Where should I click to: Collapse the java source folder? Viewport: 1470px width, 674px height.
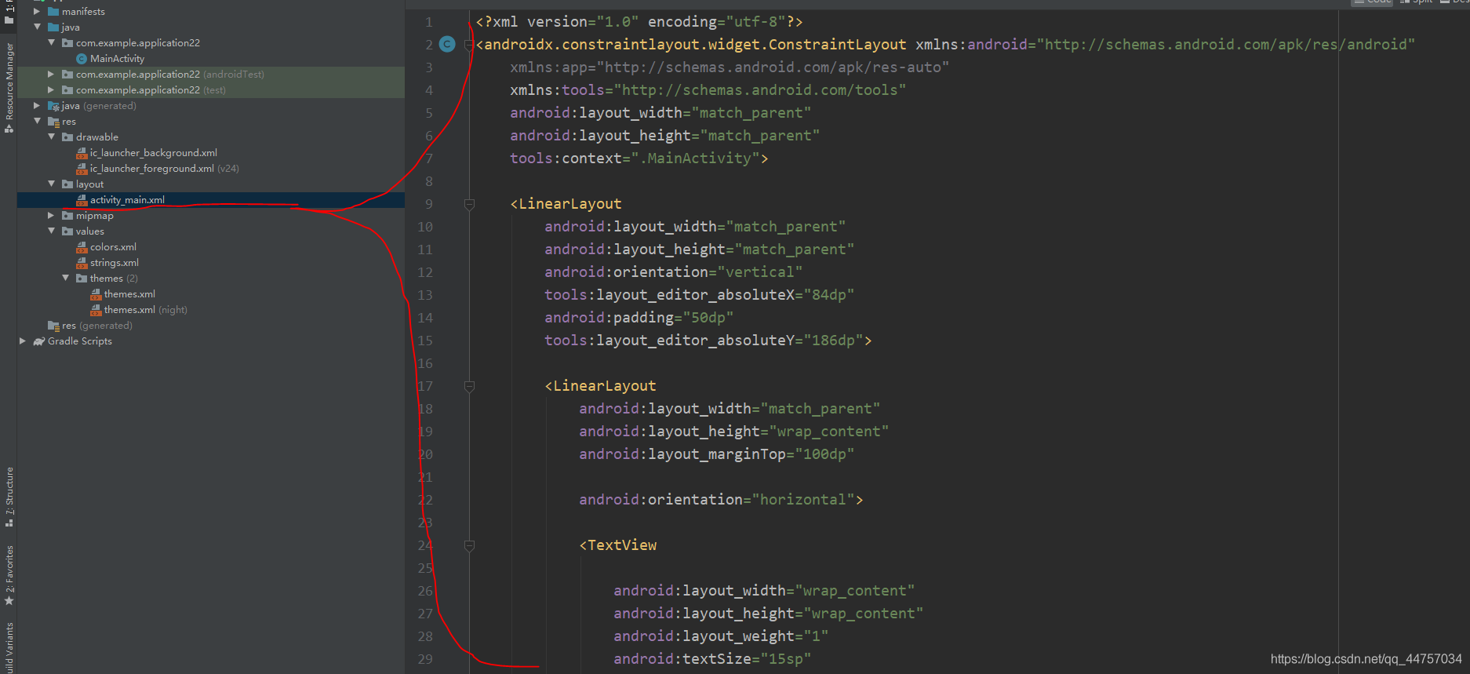37,27
